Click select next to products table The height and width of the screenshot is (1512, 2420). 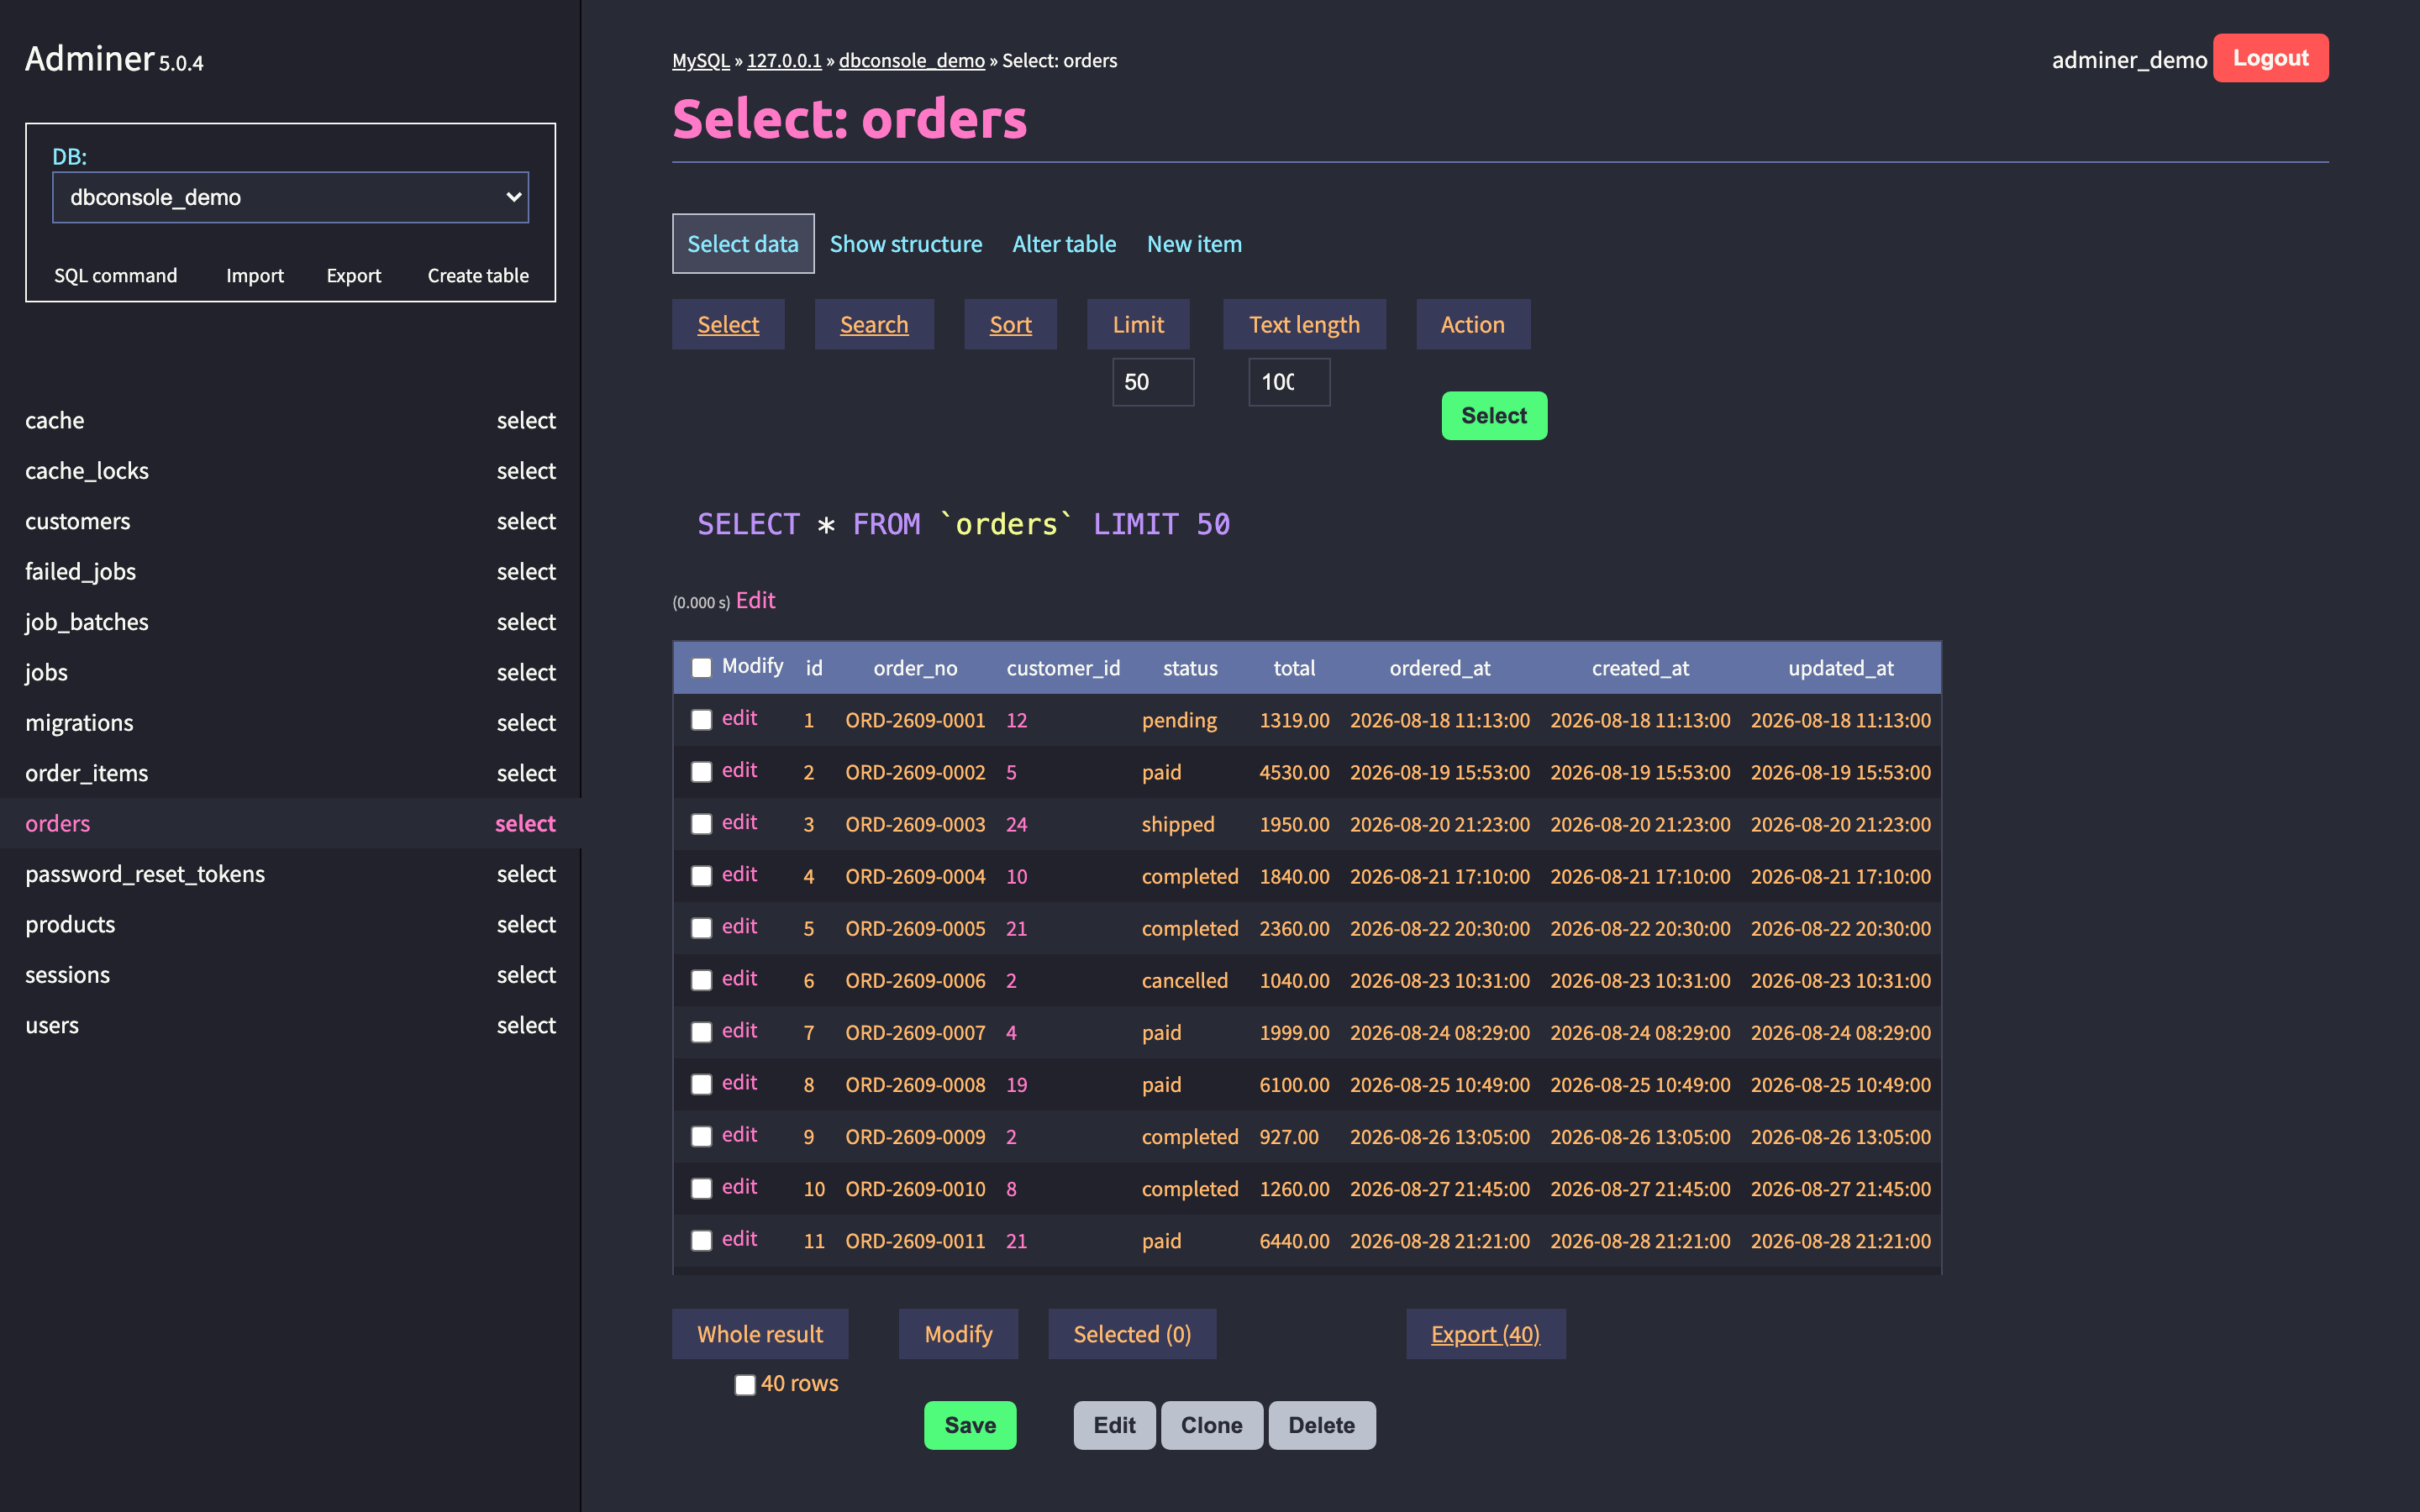[526, 924]
